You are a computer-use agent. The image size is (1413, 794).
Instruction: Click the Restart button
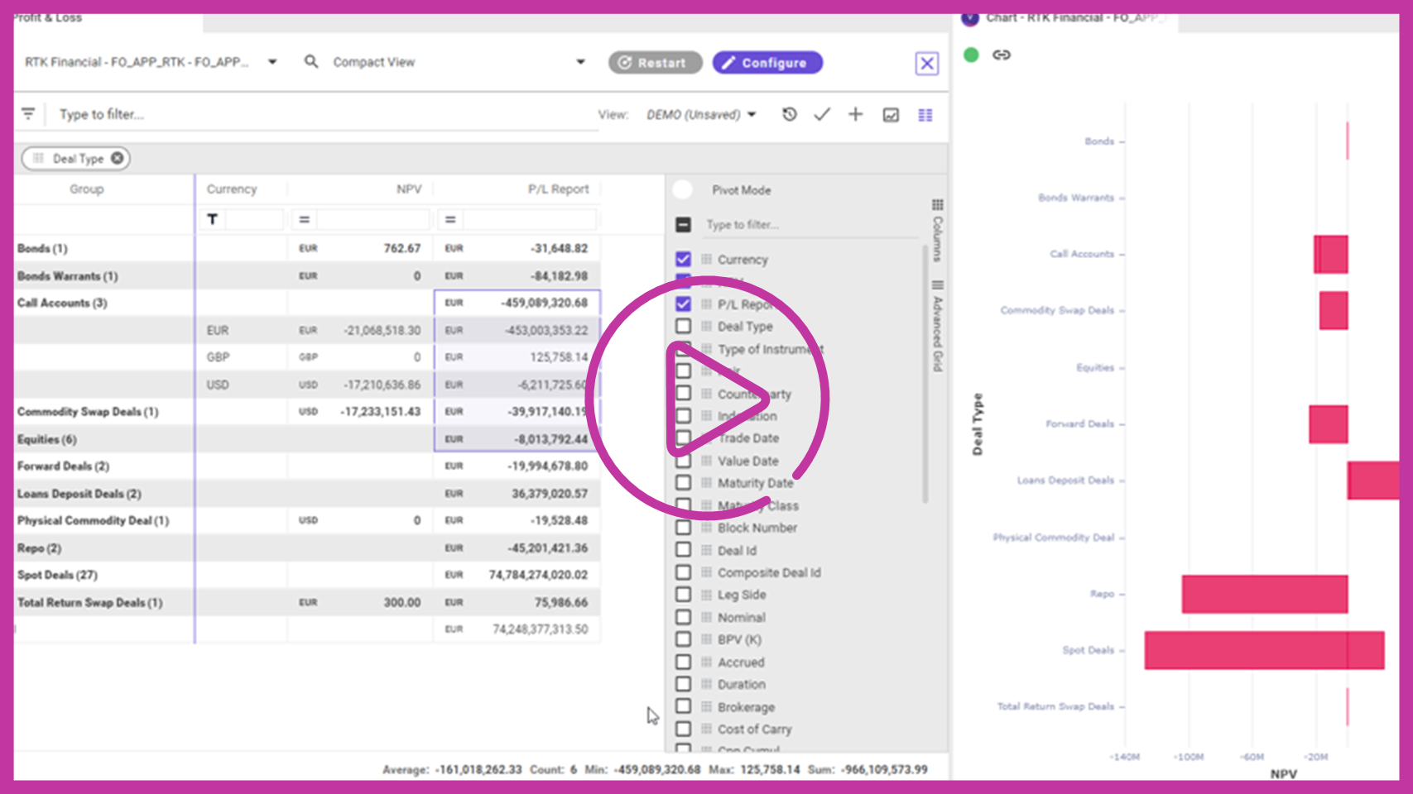click(656, 63)
